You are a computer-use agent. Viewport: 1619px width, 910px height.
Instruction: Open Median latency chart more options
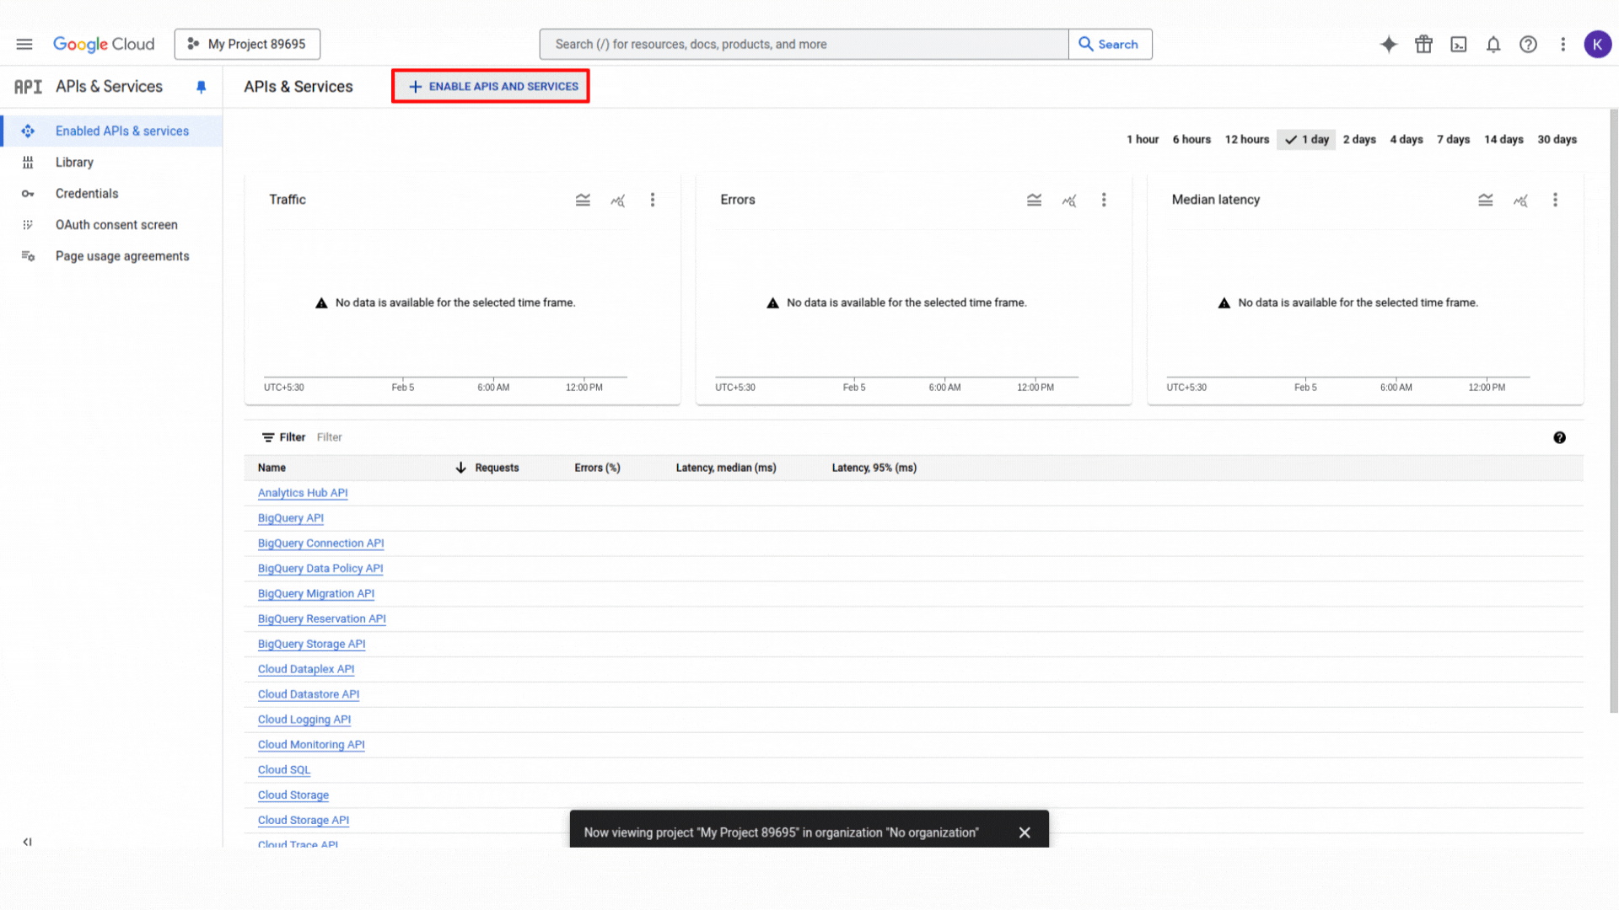point(1556,200)
